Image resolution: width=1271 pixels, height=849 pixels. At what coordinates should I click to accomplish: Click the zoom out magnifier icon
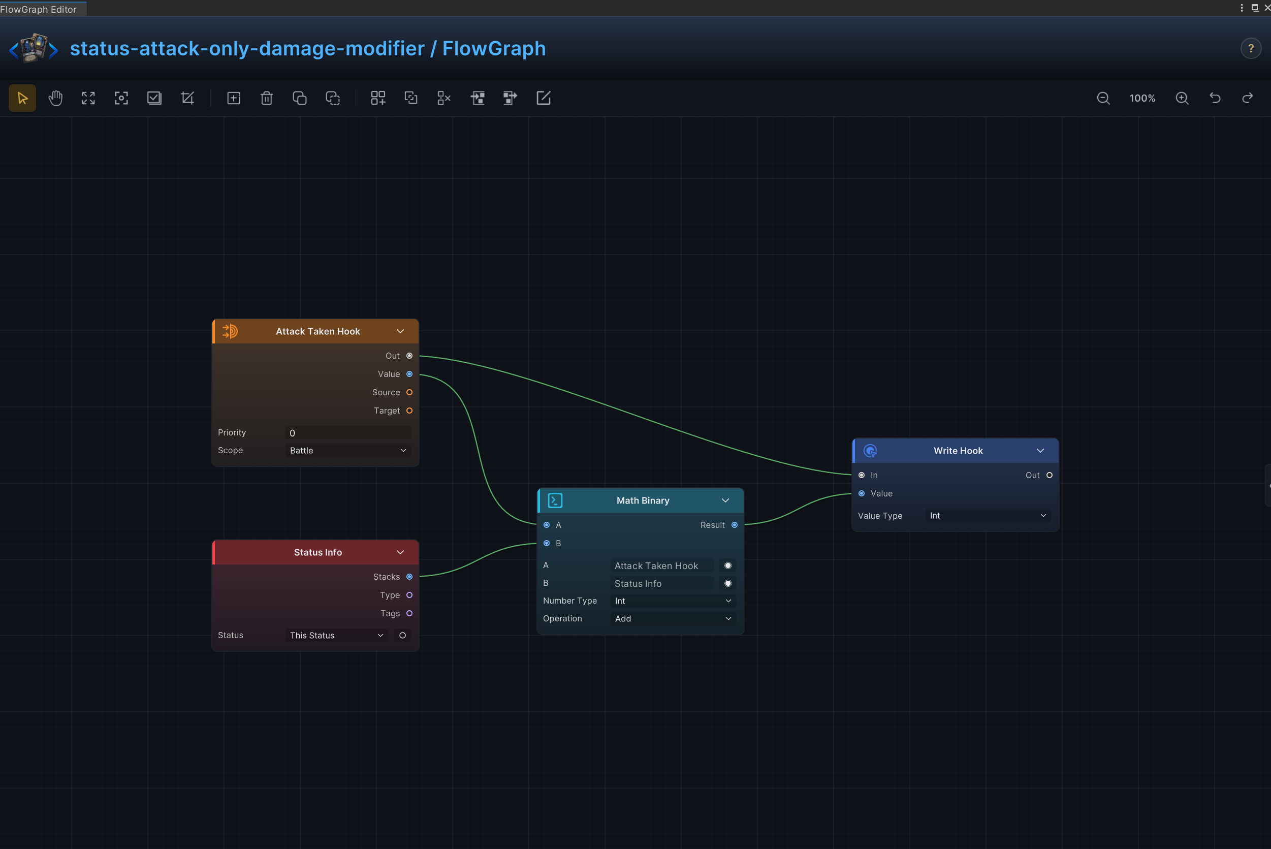click(x=1103, y=98)
